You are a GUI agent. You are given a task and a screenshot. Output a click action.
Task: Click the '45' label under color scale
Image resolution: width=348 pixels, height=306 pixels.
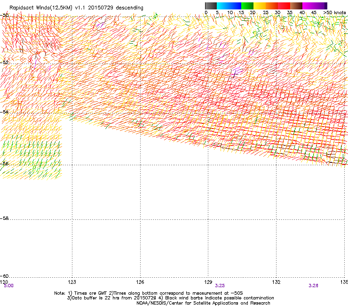click(314, 13)
